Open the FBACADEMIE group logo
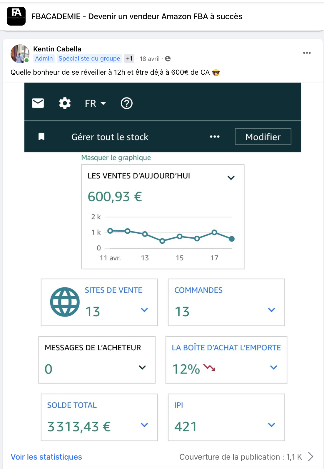This screenshot has height=469, width=324. pos(16,16)
